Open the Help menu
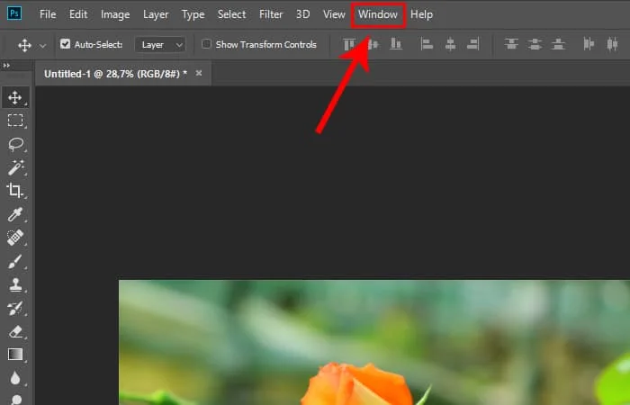This screenshot has height=405, width=630. click(x=422, y=15)
